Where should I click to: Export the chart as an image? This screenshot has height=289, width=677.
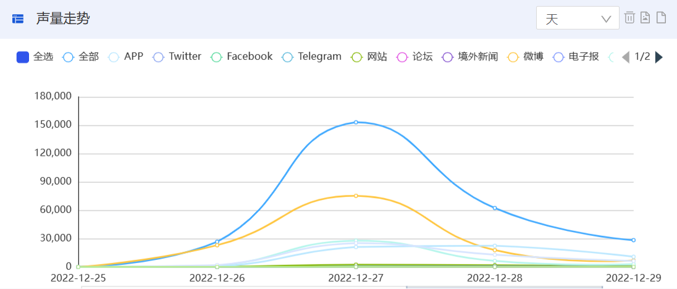point(645,18)
